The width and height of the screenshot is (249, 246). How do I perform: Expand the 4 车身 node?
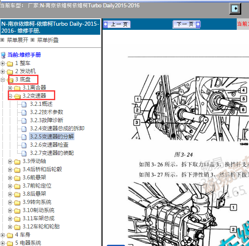[x=2, y=235]
